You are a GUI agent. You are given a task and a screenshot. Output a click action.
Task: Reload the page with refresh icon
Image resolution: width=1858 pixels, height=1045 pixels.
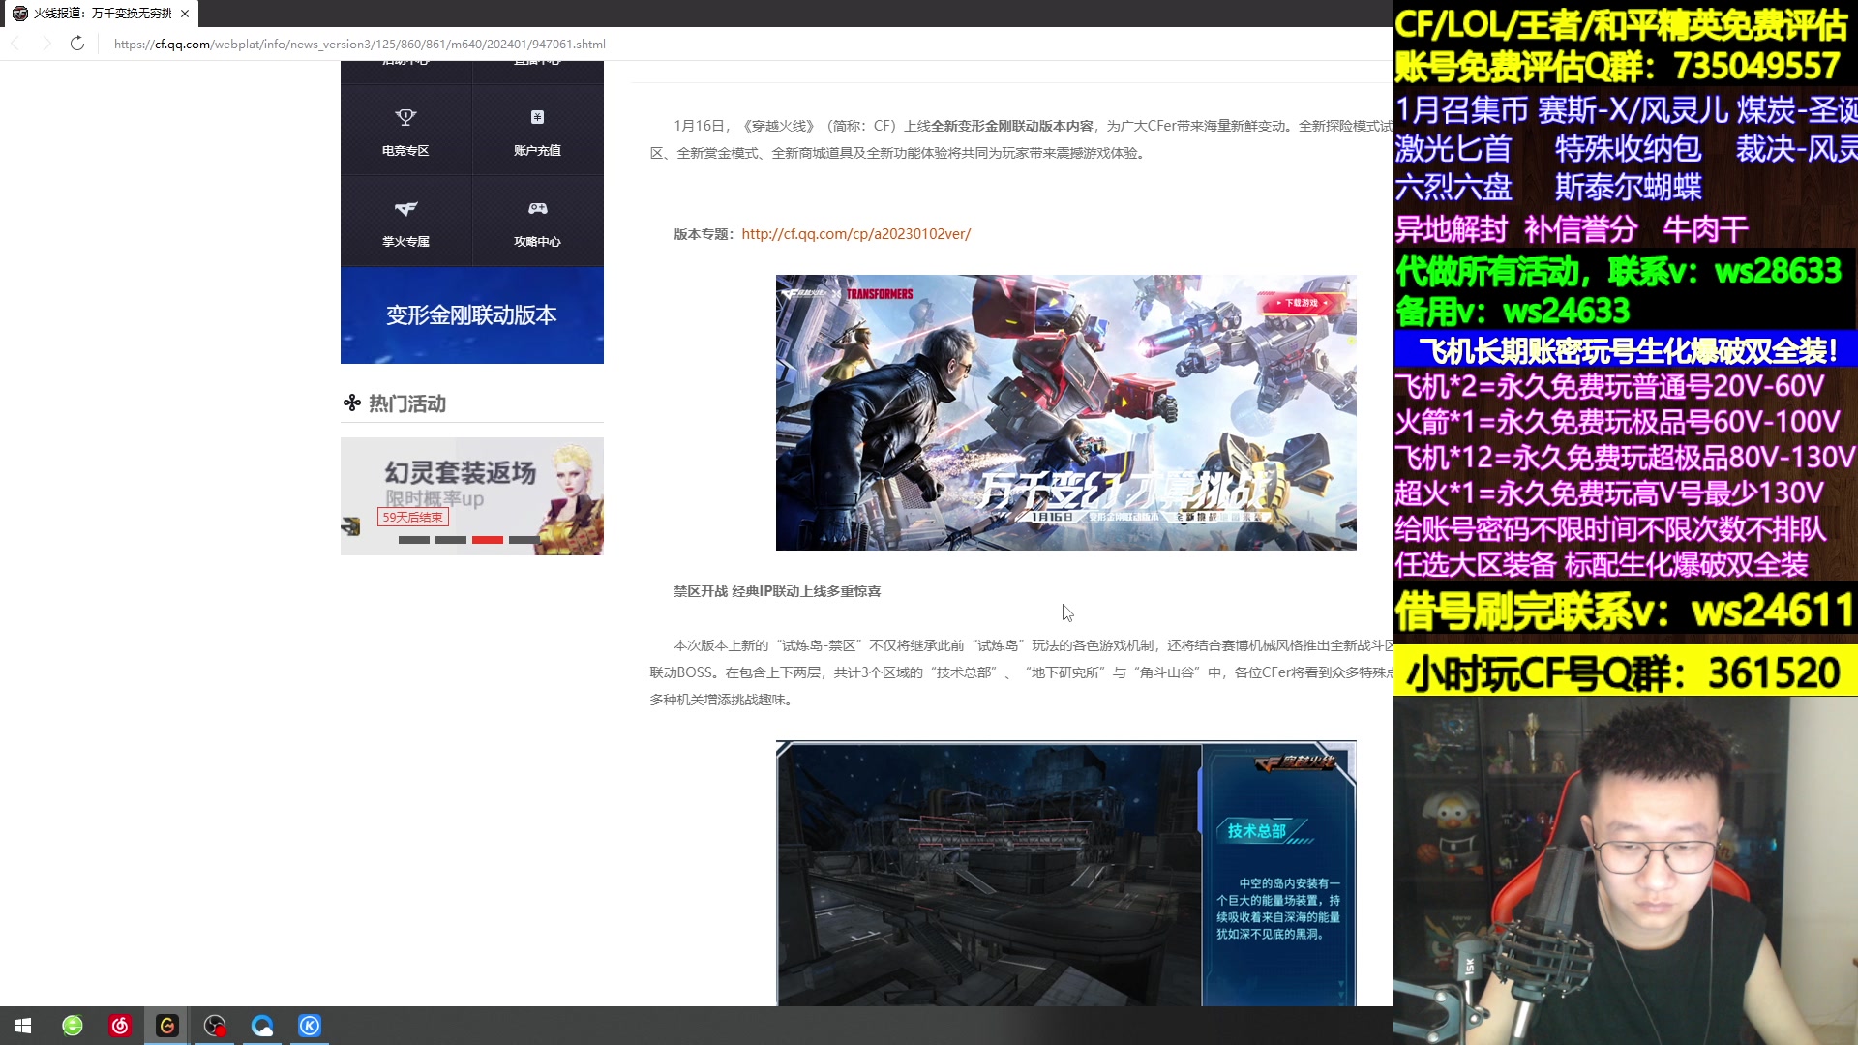click(x=77, y=44)
